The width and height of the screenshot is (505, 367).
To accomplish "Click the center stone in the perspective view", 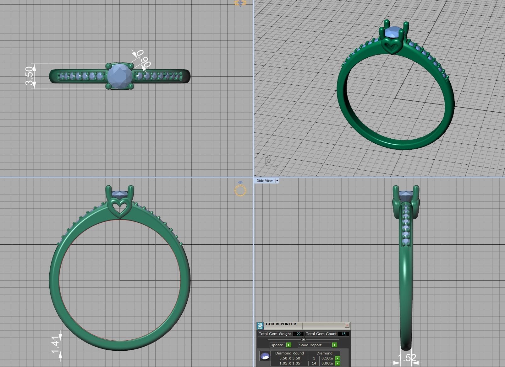I will coord(392,32).
